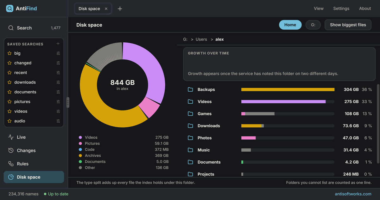Click the 'Up to date' status indicator
This screenshot has width=380, height=200.
(x=56, y=194)
